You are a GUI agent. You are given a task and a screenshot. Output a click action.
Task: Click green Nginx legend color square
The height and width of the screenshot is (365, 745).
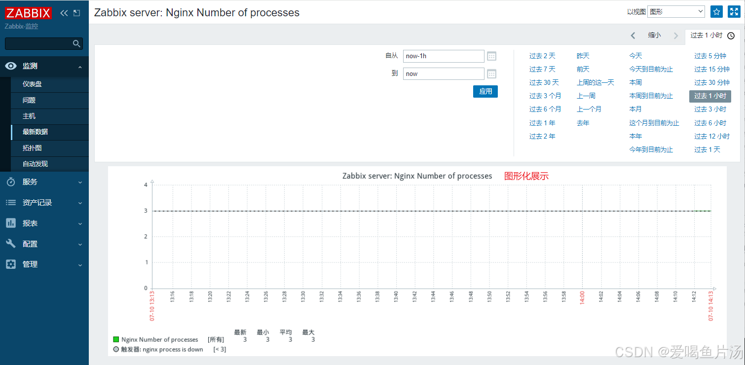point(116,339)
